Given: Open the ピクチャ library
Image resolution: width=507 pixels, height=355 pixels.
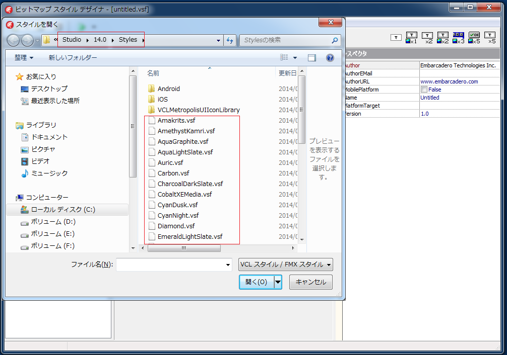Looking at the screenshot, I should click(43, 149).
